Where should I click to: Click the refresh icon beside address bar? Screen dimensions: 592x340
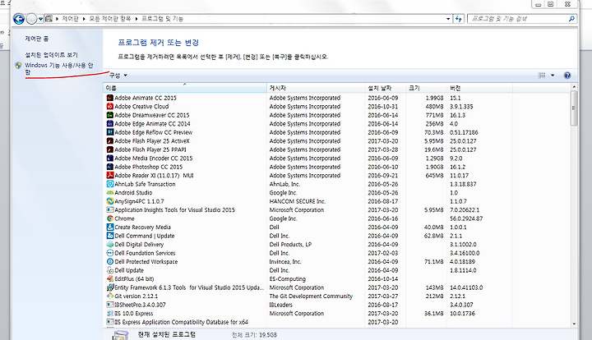tap(458, 18)
